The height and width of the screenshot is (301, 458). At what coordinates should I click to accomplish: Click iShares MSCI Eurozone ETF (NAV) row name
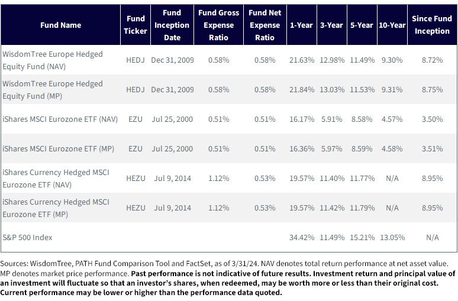[x=60, y=119]
